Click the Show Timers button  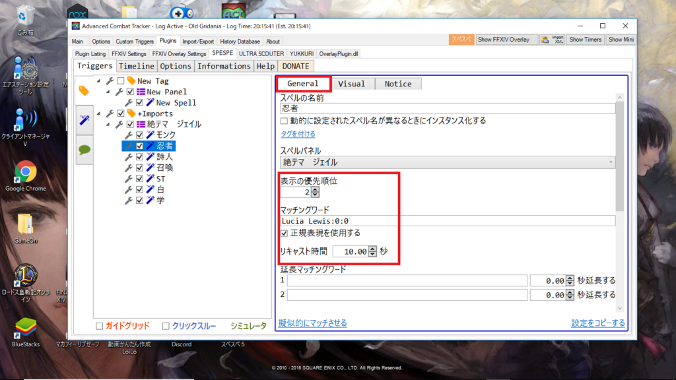click(x=585, y=39)
